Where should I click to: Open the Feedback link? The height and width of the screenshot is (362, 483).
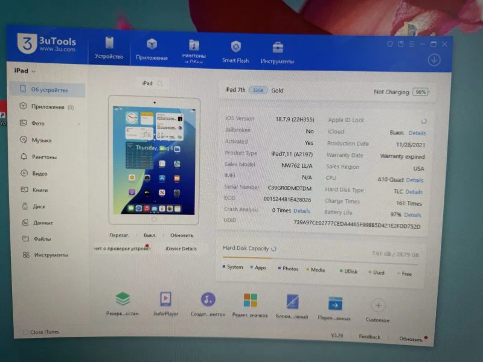(369, 337)
